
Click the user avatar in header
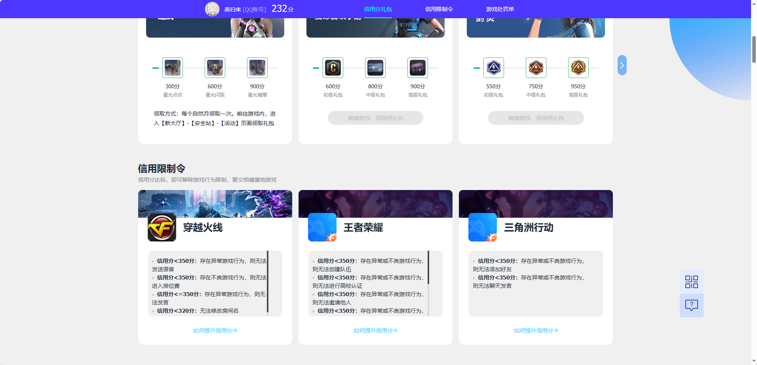[212, 9]
